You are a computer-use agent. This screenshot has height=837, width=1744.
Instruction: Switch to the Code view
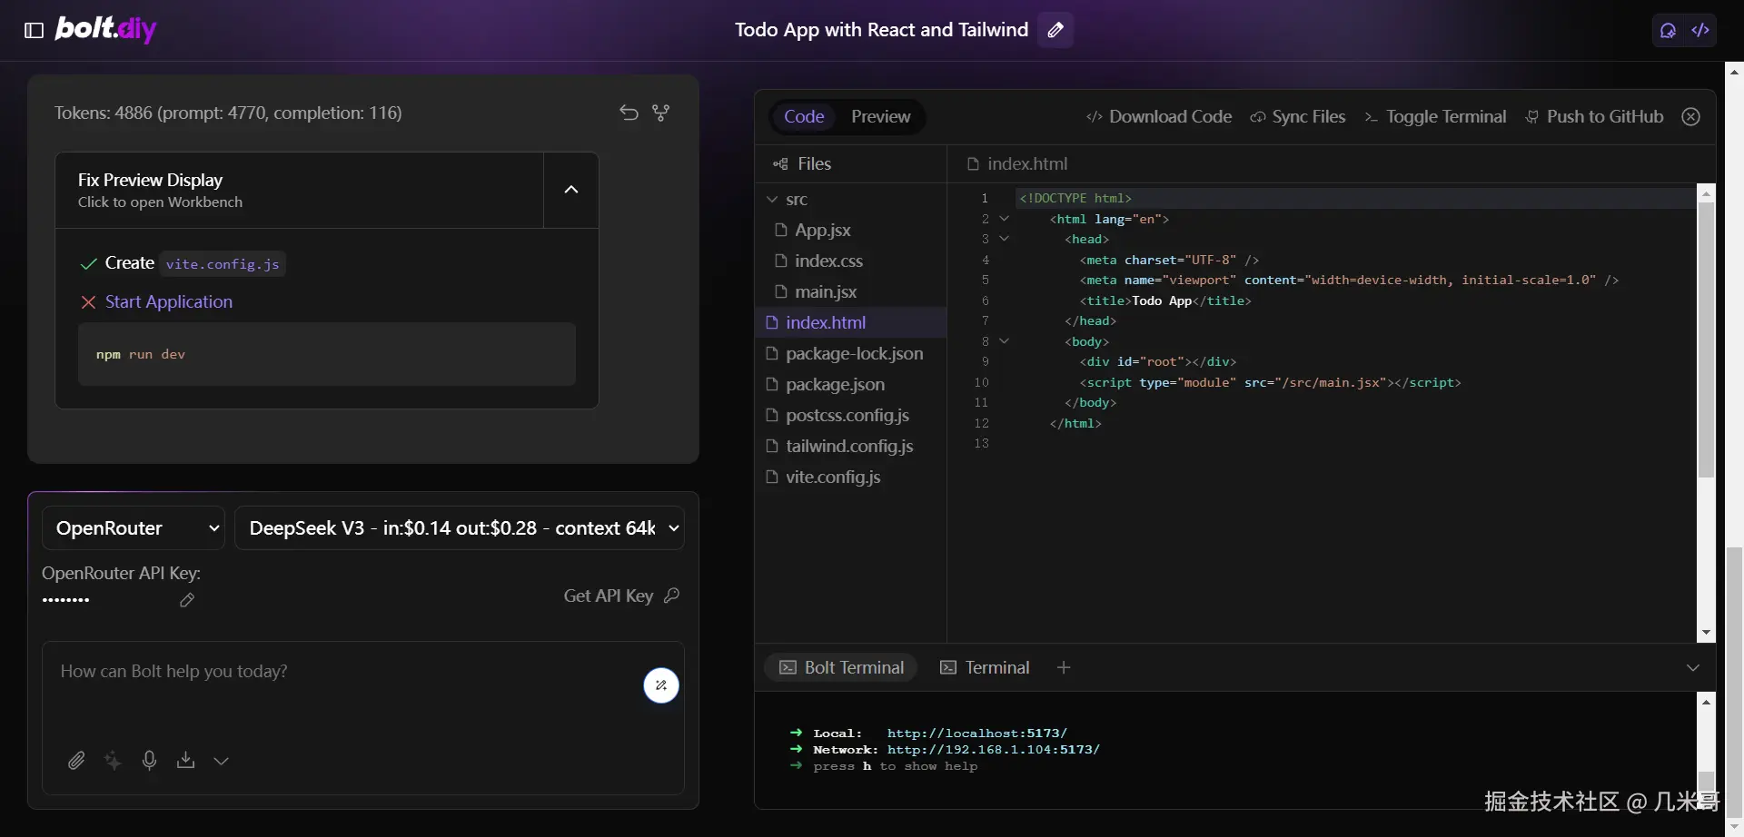pyautogui.click(x=804, y=117)
